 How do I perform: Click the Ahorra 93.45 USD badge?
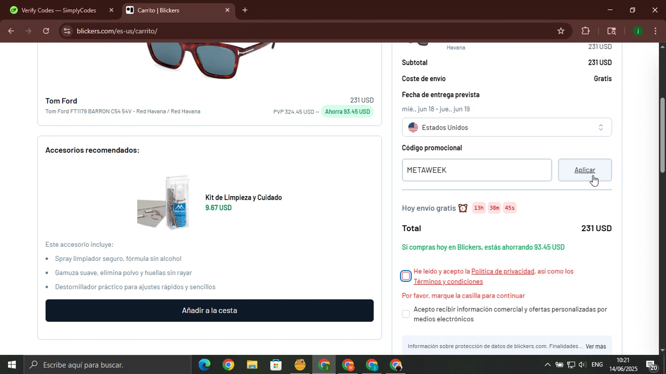click(x=347, y=111)
